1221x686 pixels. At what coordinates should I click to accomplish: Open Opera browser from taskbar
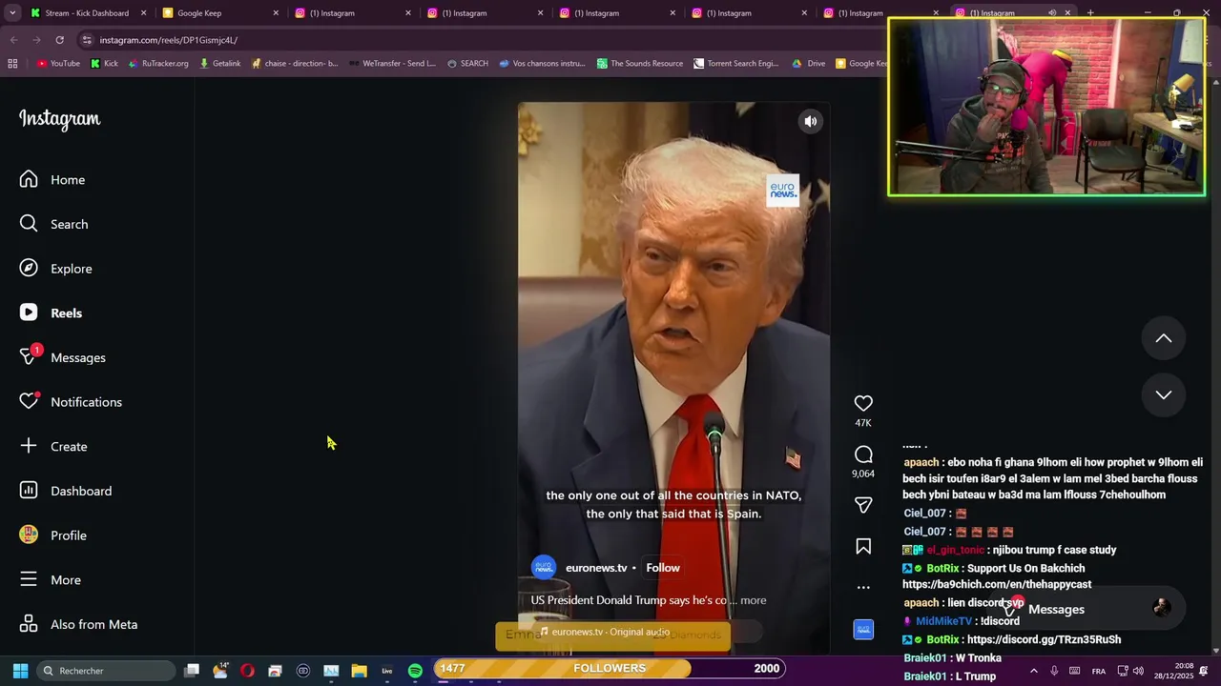pyautogui.click(x=247, y=671)
